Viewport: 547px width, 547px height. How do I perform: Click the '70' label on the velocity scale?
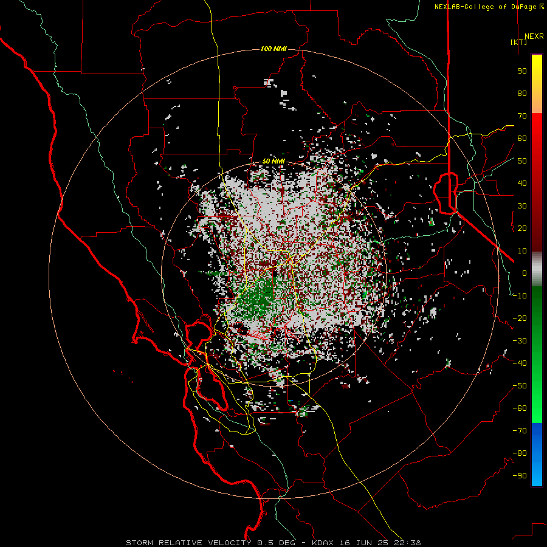tap(522, 116)
